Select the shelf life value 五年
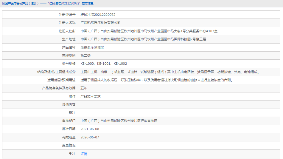 84,88
